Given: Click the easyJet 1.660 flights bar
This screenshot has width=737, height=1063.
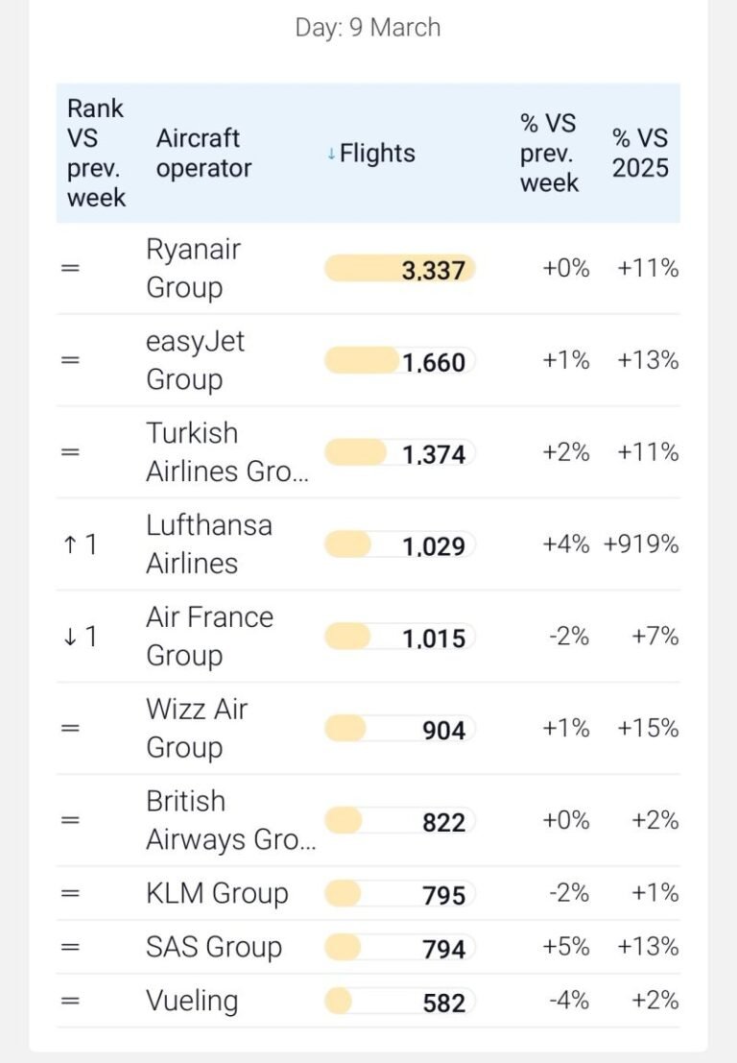Looking at the screenshot, I should [399, 361].
